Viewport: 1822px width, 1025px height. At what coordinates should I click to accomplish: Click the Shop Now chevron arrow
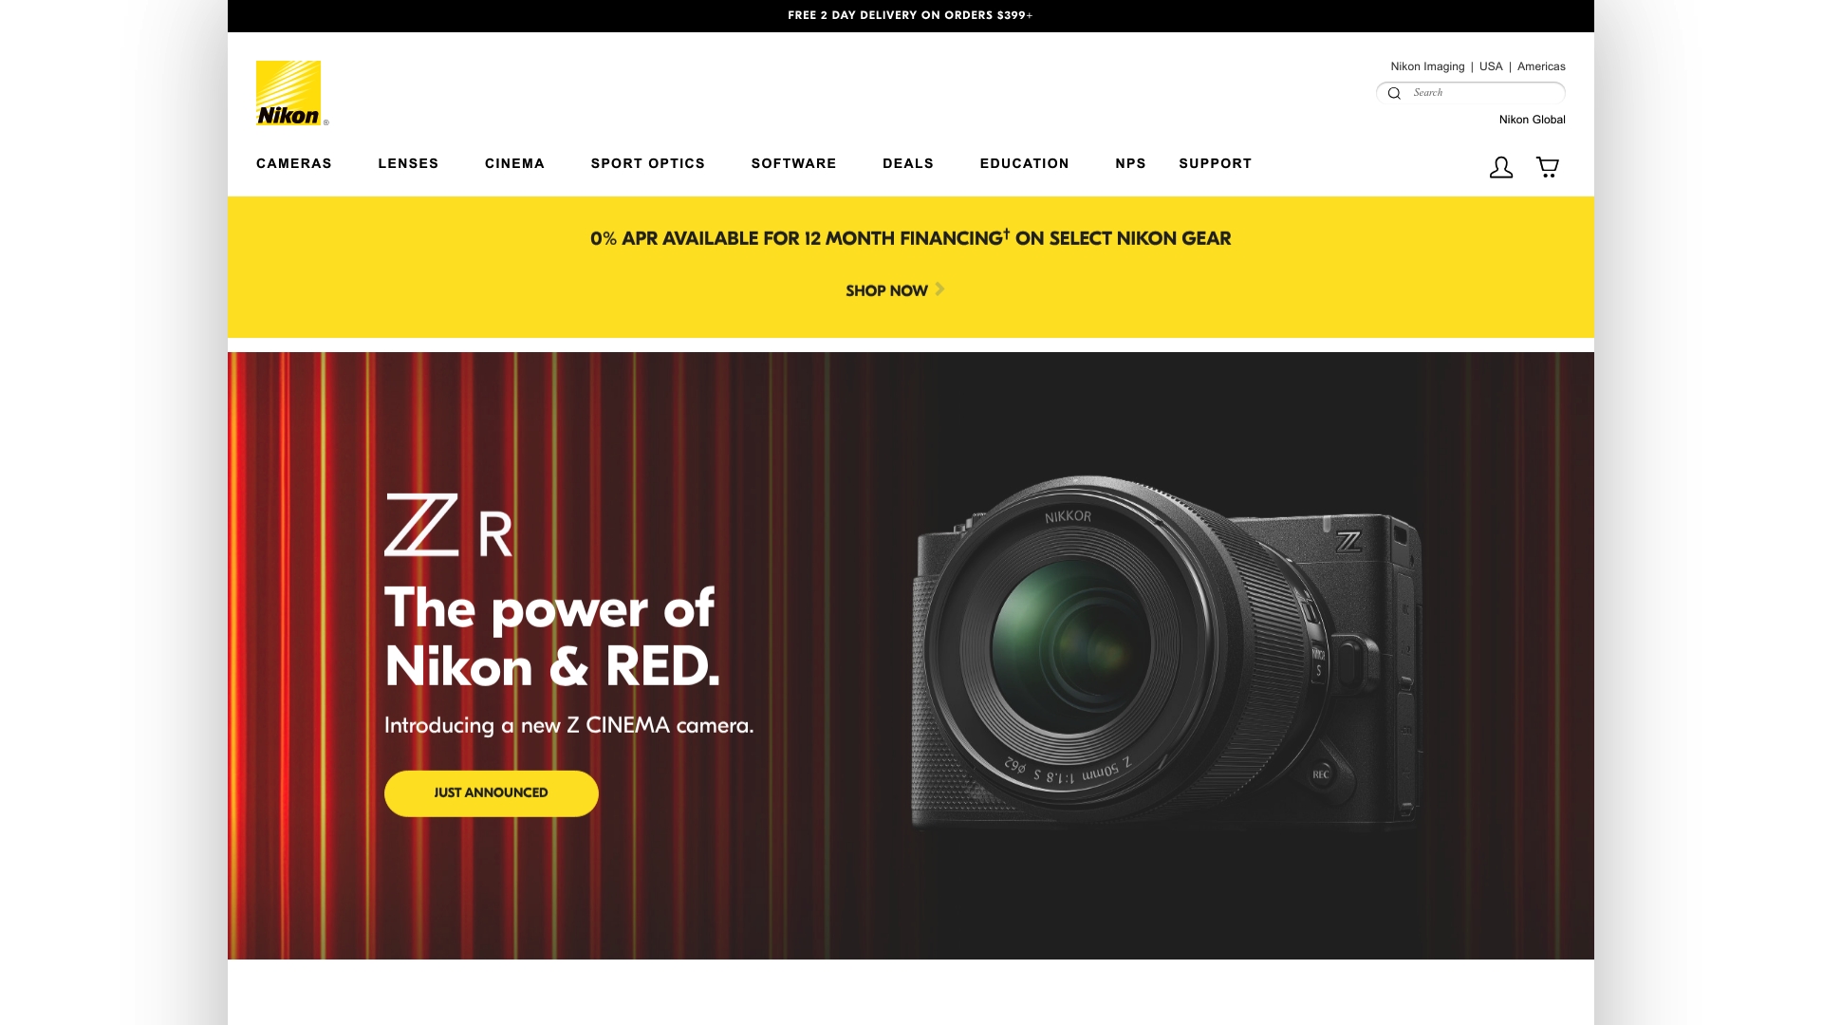939,289
